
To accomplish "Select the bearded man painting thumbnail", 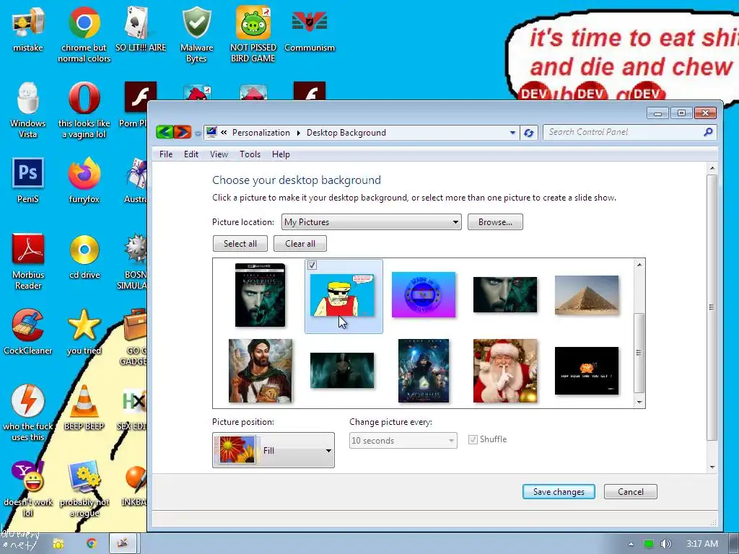I will pos(260,371).
